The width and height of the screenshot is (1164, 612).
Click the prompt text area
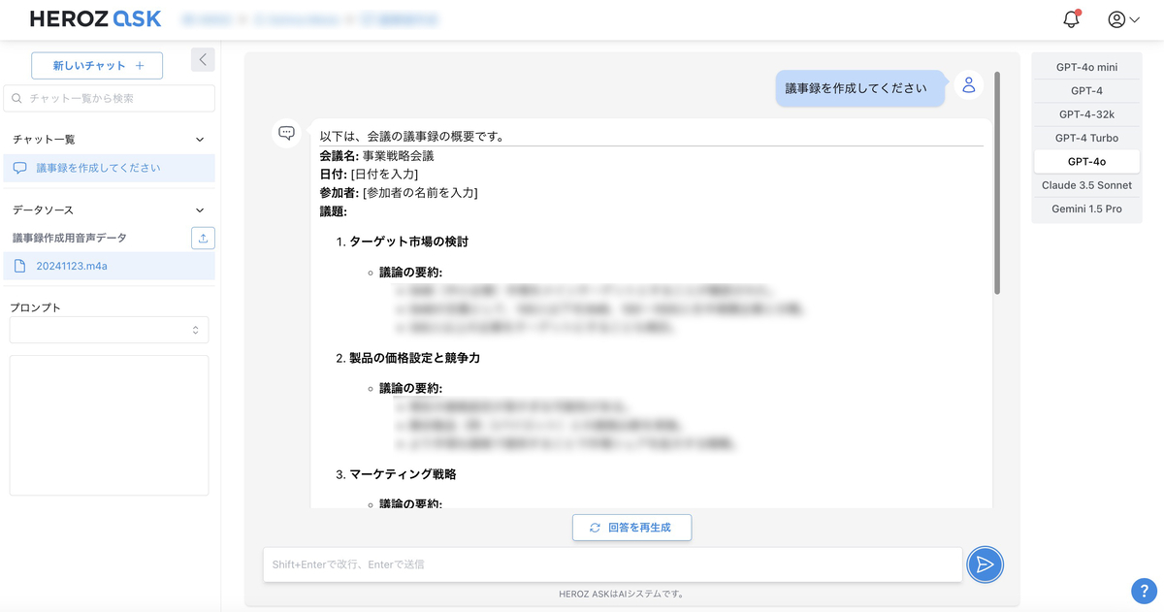[109, 426]
